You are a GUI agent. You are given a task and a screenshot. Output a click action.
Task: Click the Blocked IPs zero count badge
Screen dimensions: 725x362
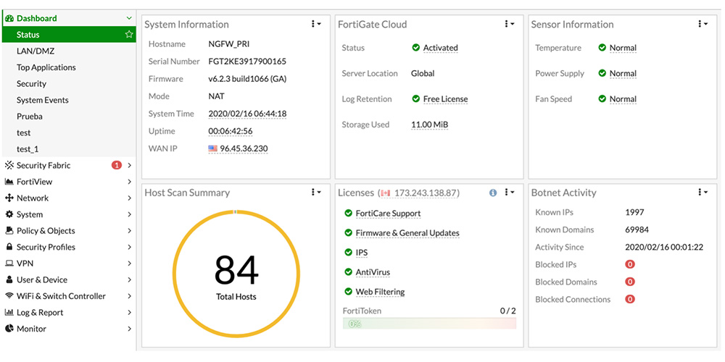629,265
